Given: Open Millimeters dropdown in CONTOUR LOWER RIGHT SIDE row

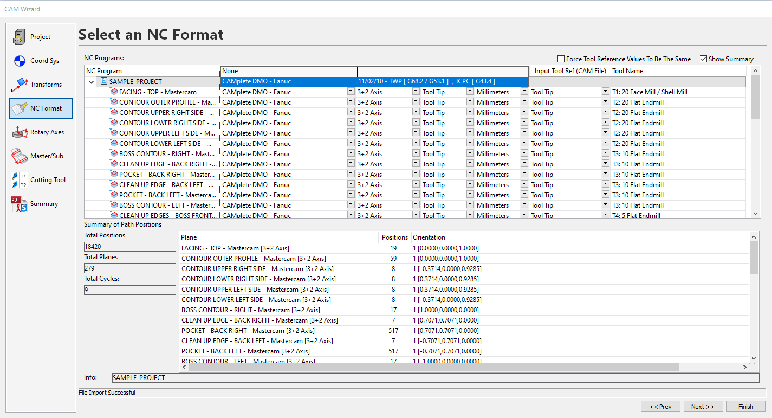Looking at the screenshot, I should [x=524, y=123].
